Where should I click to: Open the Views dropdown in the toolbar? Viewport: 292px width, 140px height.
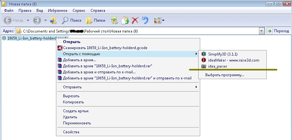[163, 20]
